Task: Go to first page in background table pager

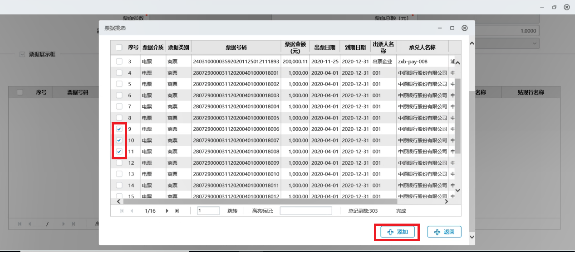Action: click(20, 224)
